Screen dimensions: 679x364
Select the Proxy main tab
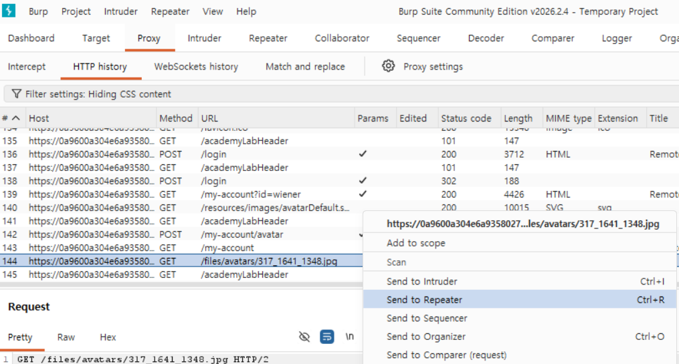point(149,38)
